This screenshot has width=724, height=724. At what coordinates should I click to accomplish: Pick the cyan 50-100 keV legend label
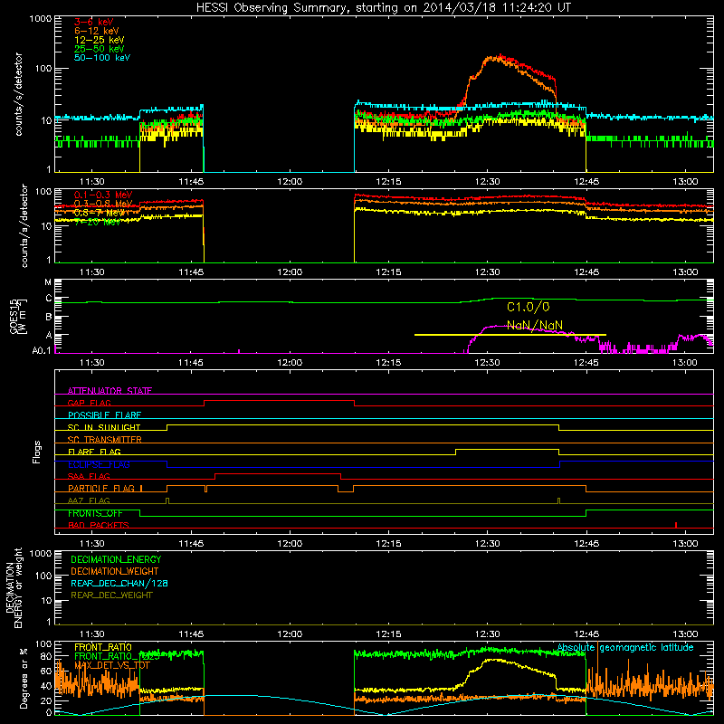pos(101,58)
